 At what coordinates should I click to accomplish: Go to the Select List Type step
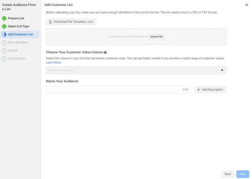coord(18,27)
